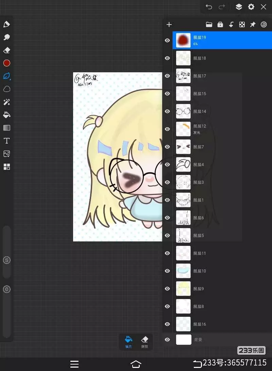Collapse the layers panel via layers icon
The height and width of the screenshot is (371, 272).
point(239,7)
